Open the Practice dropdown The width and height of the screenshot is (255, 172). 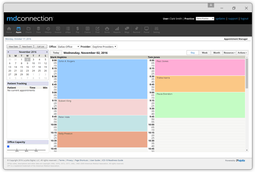pyautogui.click(x=205, y=19)
